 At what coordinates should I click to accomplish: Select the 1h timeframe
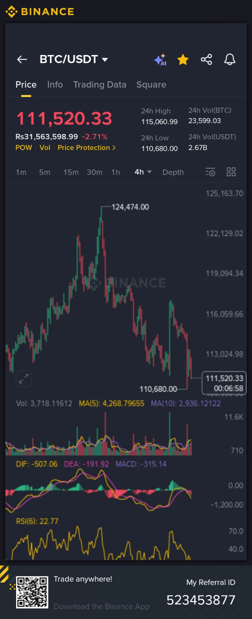coord(116,172)
